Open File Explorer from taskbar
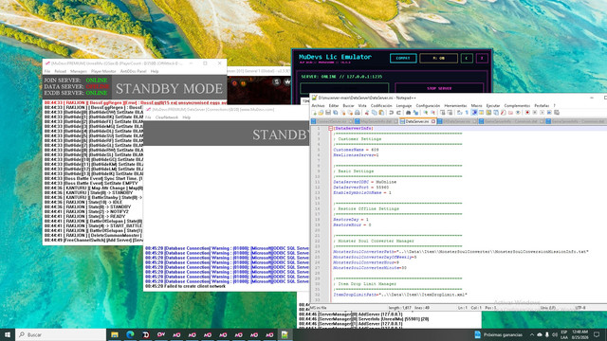The image size is (607, 341). (x=115, y=334)
